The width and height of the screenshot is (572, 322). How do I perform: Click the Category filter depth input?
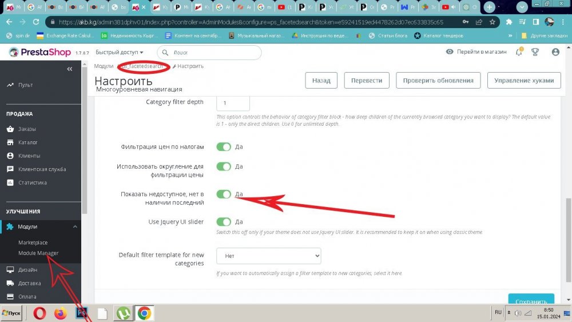233,103
